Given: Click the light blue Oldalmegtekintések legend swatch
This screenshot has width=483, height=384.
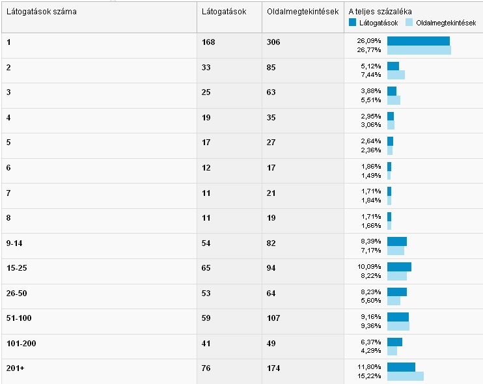Looking at the screenshot, I should (409, 23).
